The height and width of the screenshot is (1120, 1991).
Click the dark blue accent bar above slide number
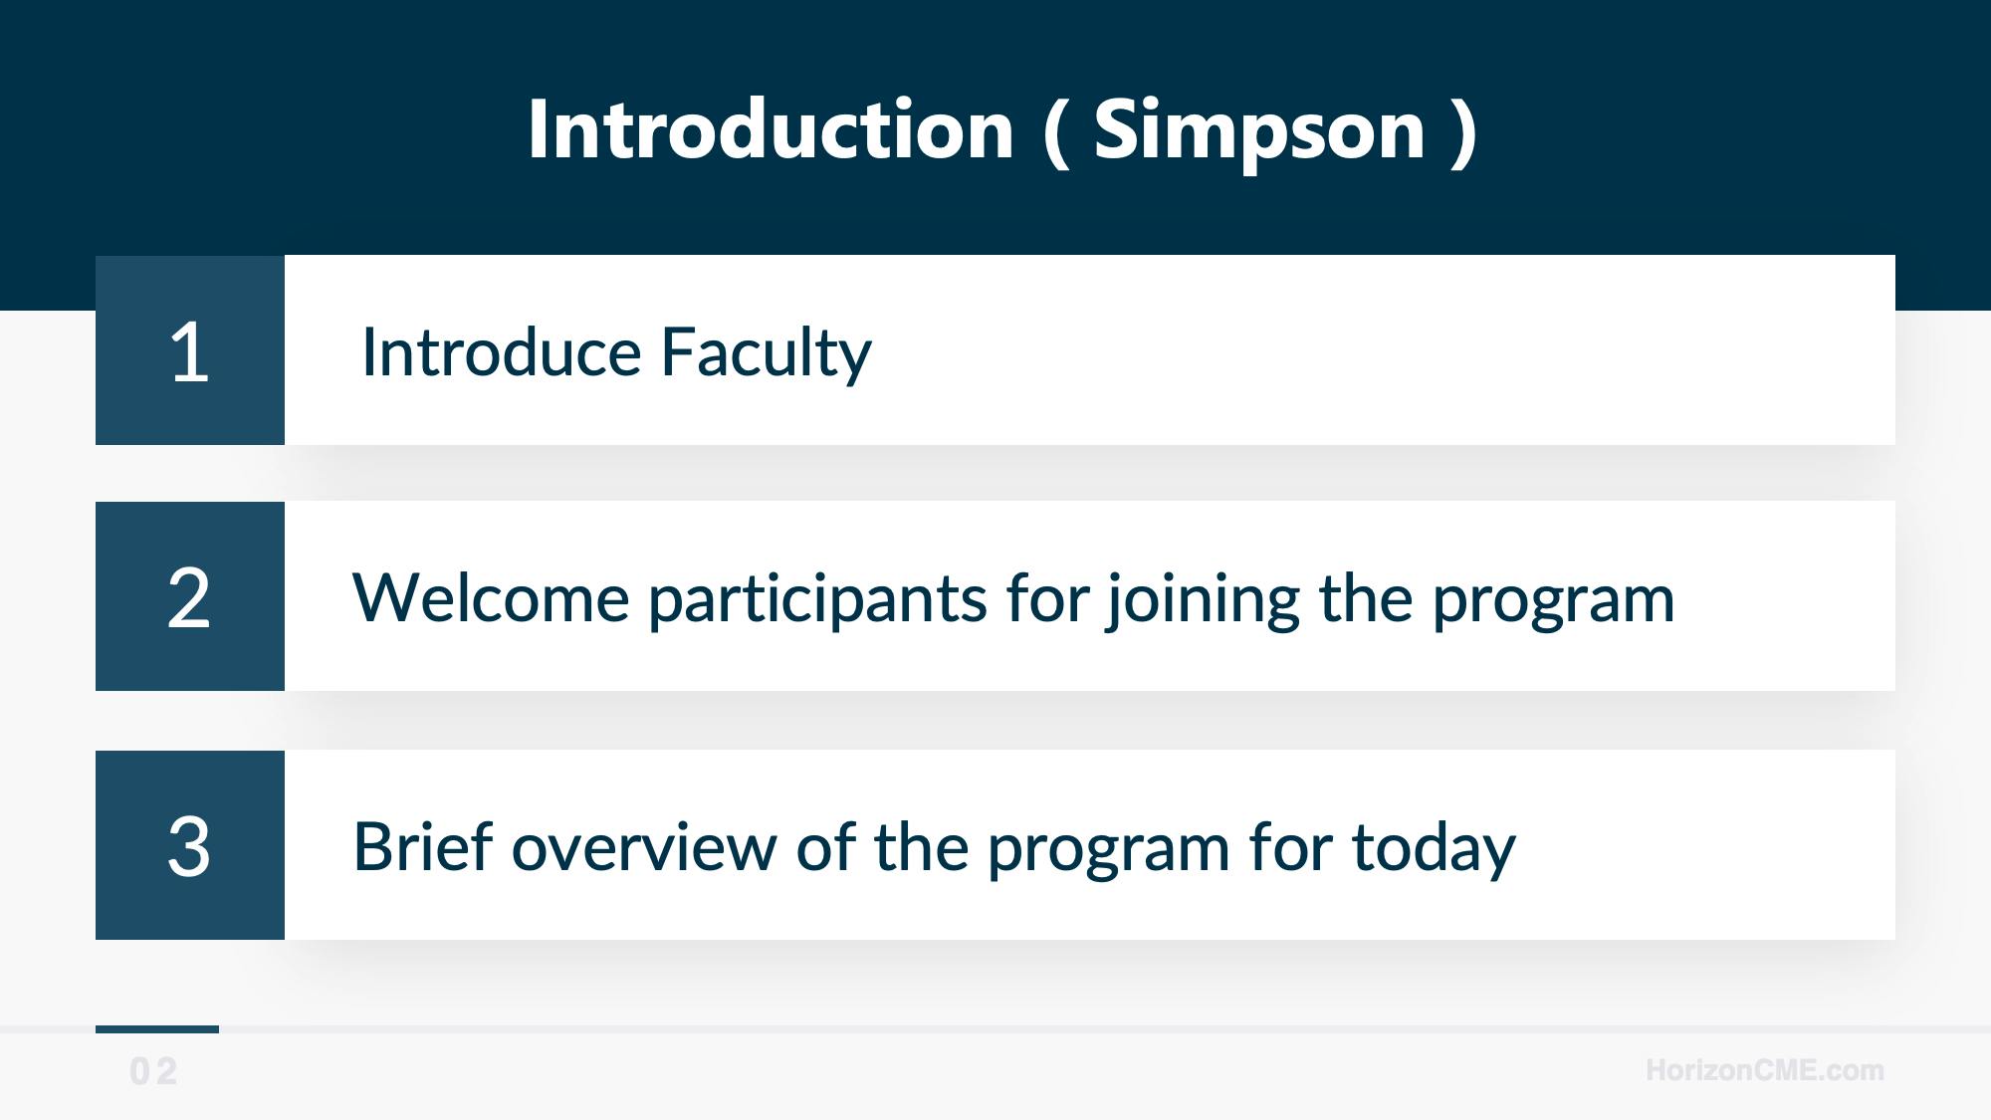tap(157, 1029)
